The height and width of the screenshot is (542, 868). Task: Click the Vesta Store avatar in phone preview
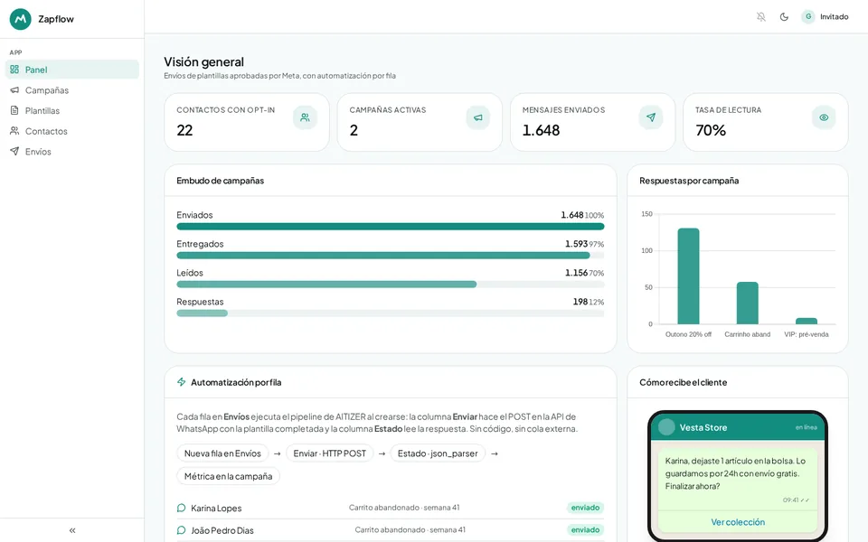(x=666, y=427)
